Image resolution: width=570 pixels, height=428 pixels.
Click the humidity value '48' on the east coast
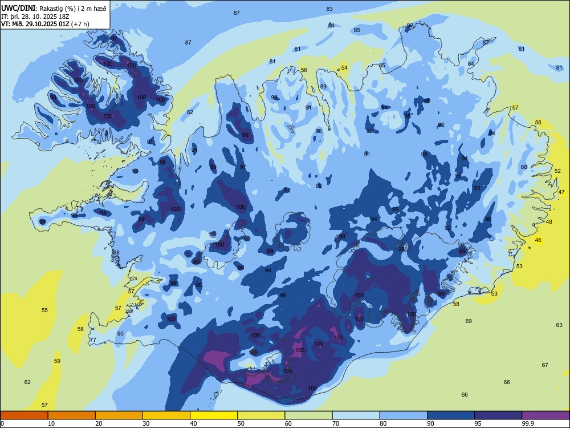tap(549, 221)
